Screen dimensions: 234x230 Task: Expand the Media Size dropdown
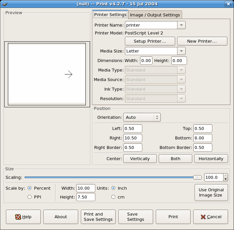click(x=181, y=51)
